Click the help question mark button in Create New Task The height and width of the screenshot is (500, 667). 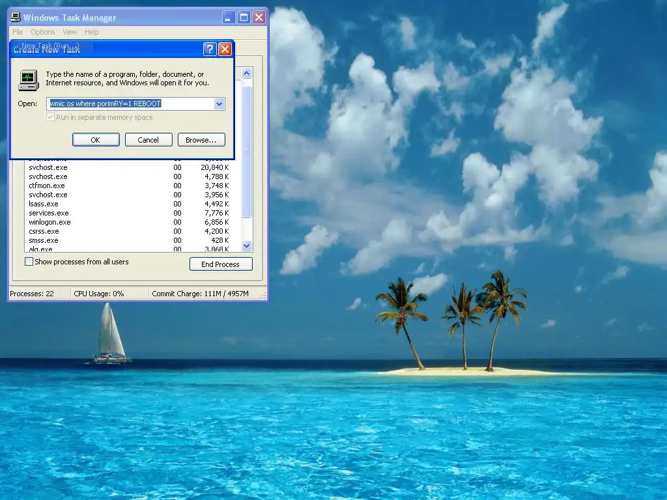[210, 49]
